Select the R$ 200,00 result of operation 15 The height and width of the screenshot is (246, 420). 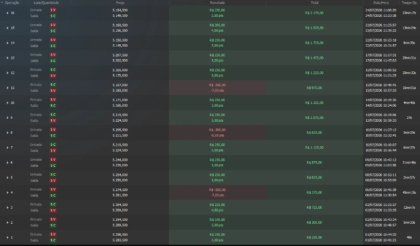(x=217, y=25)
